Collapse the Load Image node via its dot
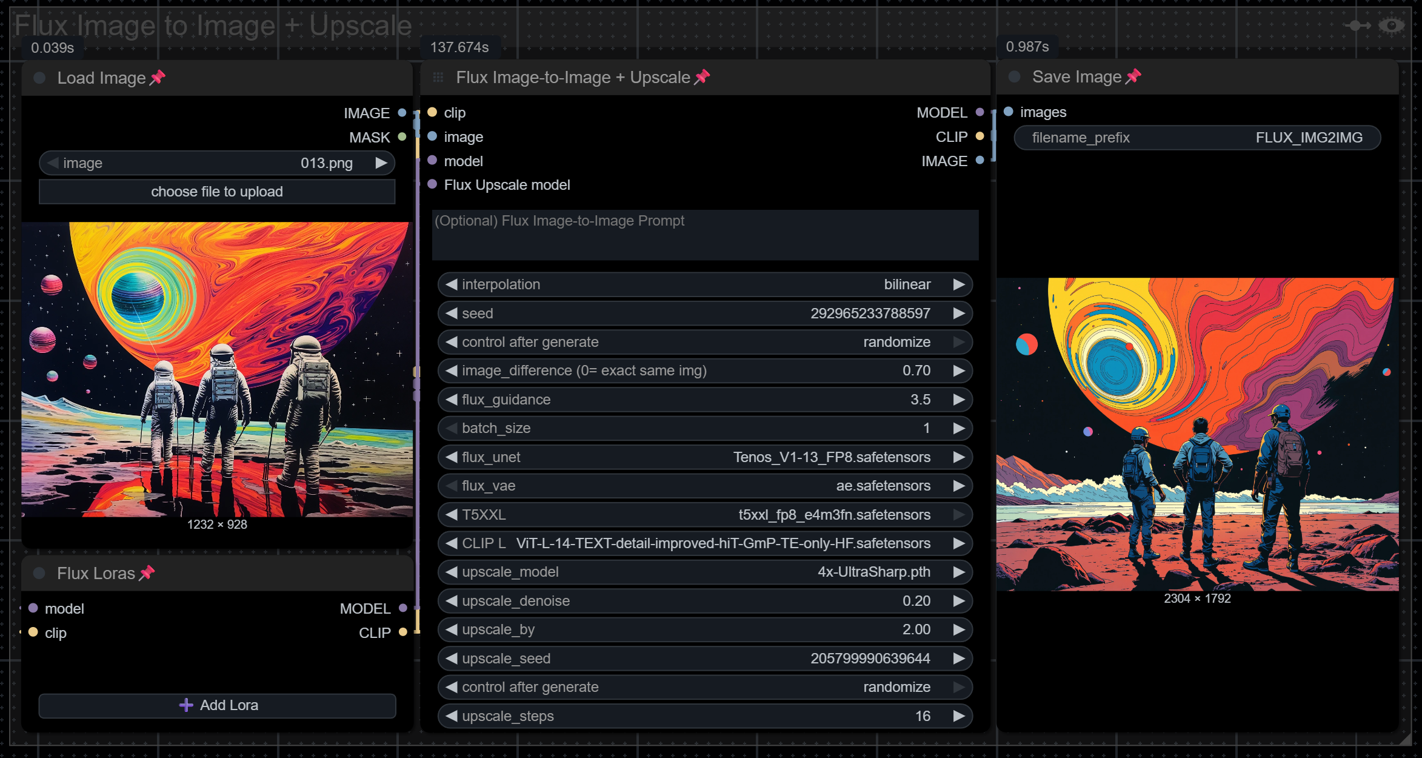Viewport: 1422px width, 758px height. (40, 78)
